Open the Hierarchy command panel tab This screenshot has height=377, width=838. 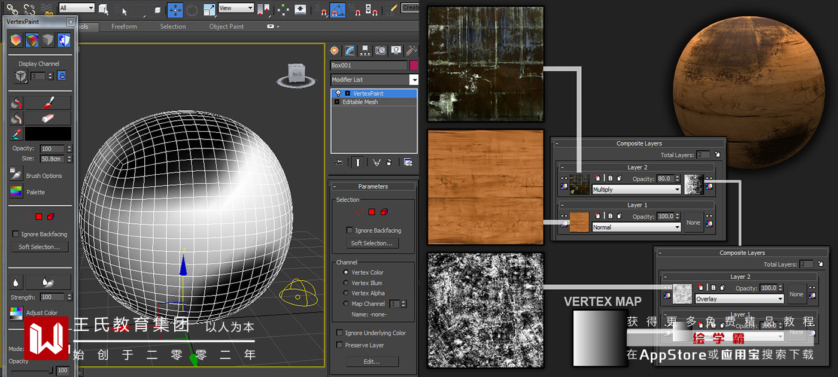coord(365,51)
